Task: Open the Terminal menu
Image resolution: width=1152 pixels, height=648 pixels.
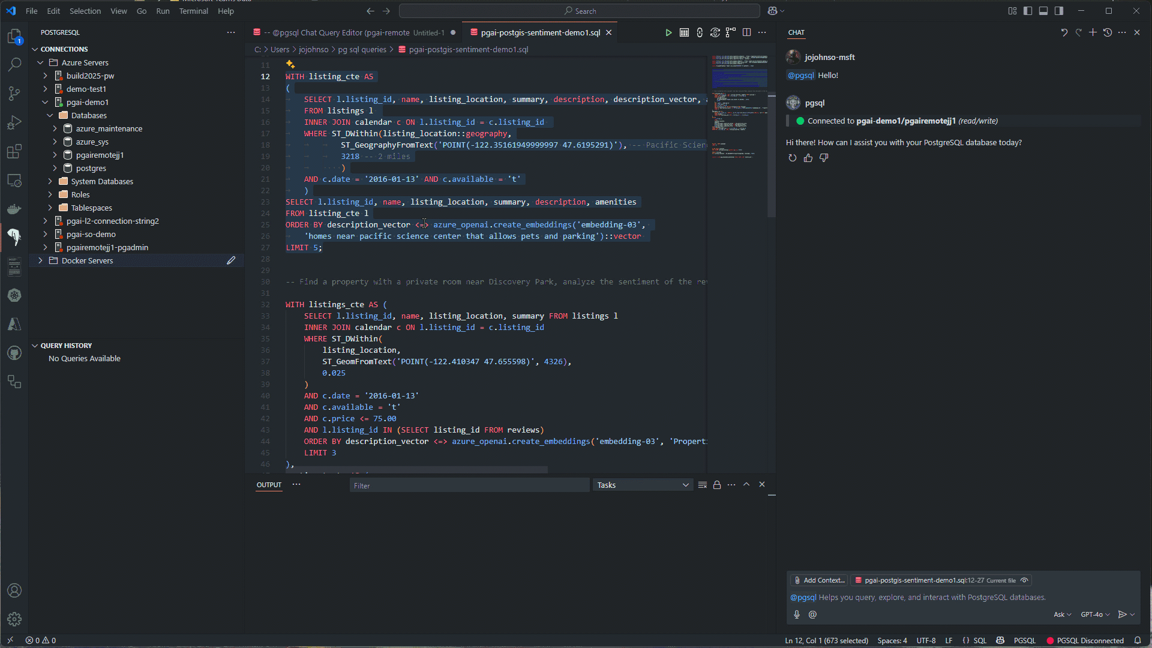Action: [x=193, y=11]
